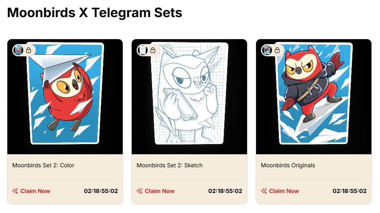380x213 pixels.
Task: Claim Now for Moonbirds Set 2: Color
Action: pyautogui.click(x=35, y=191)
